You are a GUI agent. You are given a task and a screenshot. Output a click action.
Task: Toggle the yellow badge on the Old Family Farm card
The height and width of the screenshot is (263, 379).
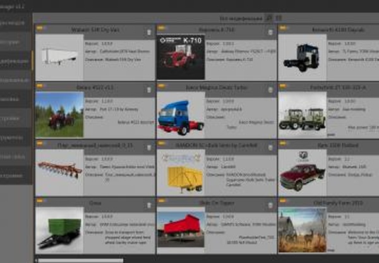pyautogui.click(x=282, y=201)
